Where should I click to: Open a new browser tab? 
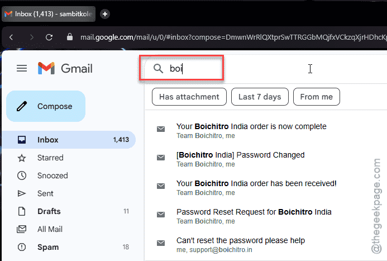105,14
